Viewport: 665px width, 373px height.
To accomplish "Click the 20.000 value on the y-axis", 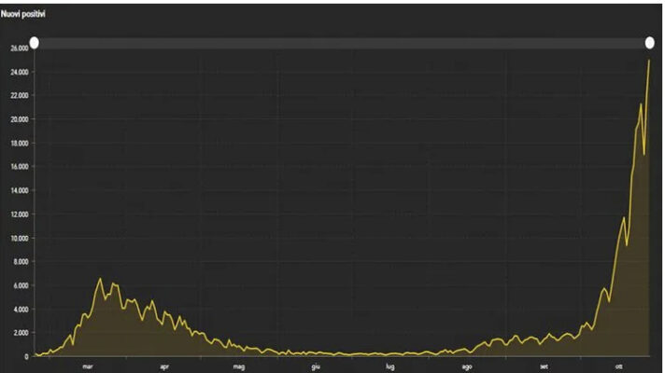I will point(18,119).
